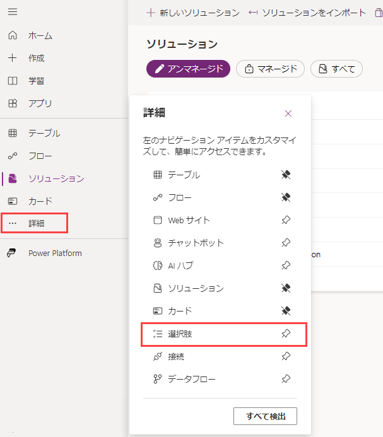Collapse the hamburger navigation menu
This screenshot has height=437, width=383.
[13, 12]
